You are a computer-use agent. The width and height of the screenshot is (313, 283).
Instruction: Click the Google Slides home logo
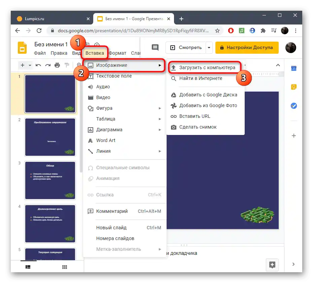tap(22, 48)
